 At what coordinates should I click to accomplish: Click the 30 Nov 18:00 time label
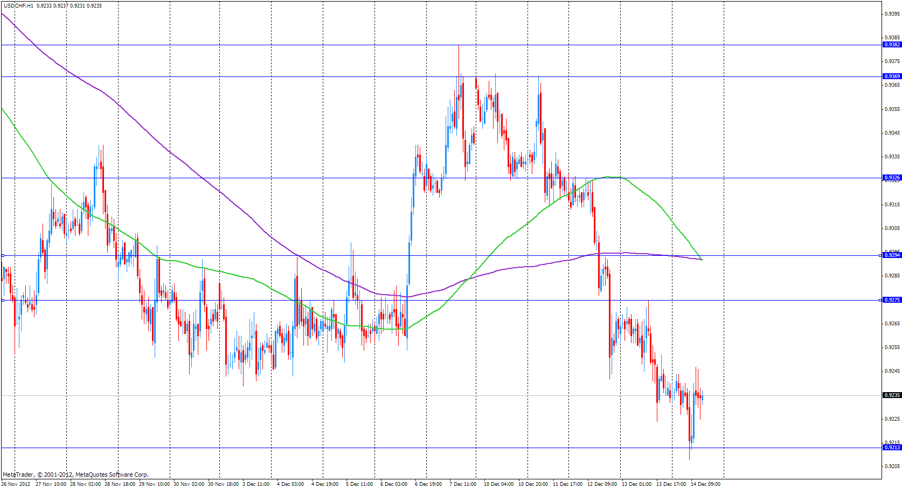point(223,484)
